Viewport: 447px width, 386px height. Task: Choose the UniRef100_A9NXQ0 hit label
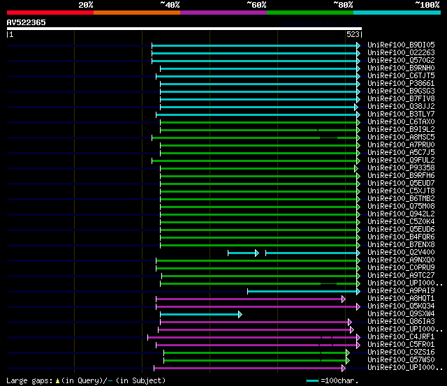click(401, 260)
